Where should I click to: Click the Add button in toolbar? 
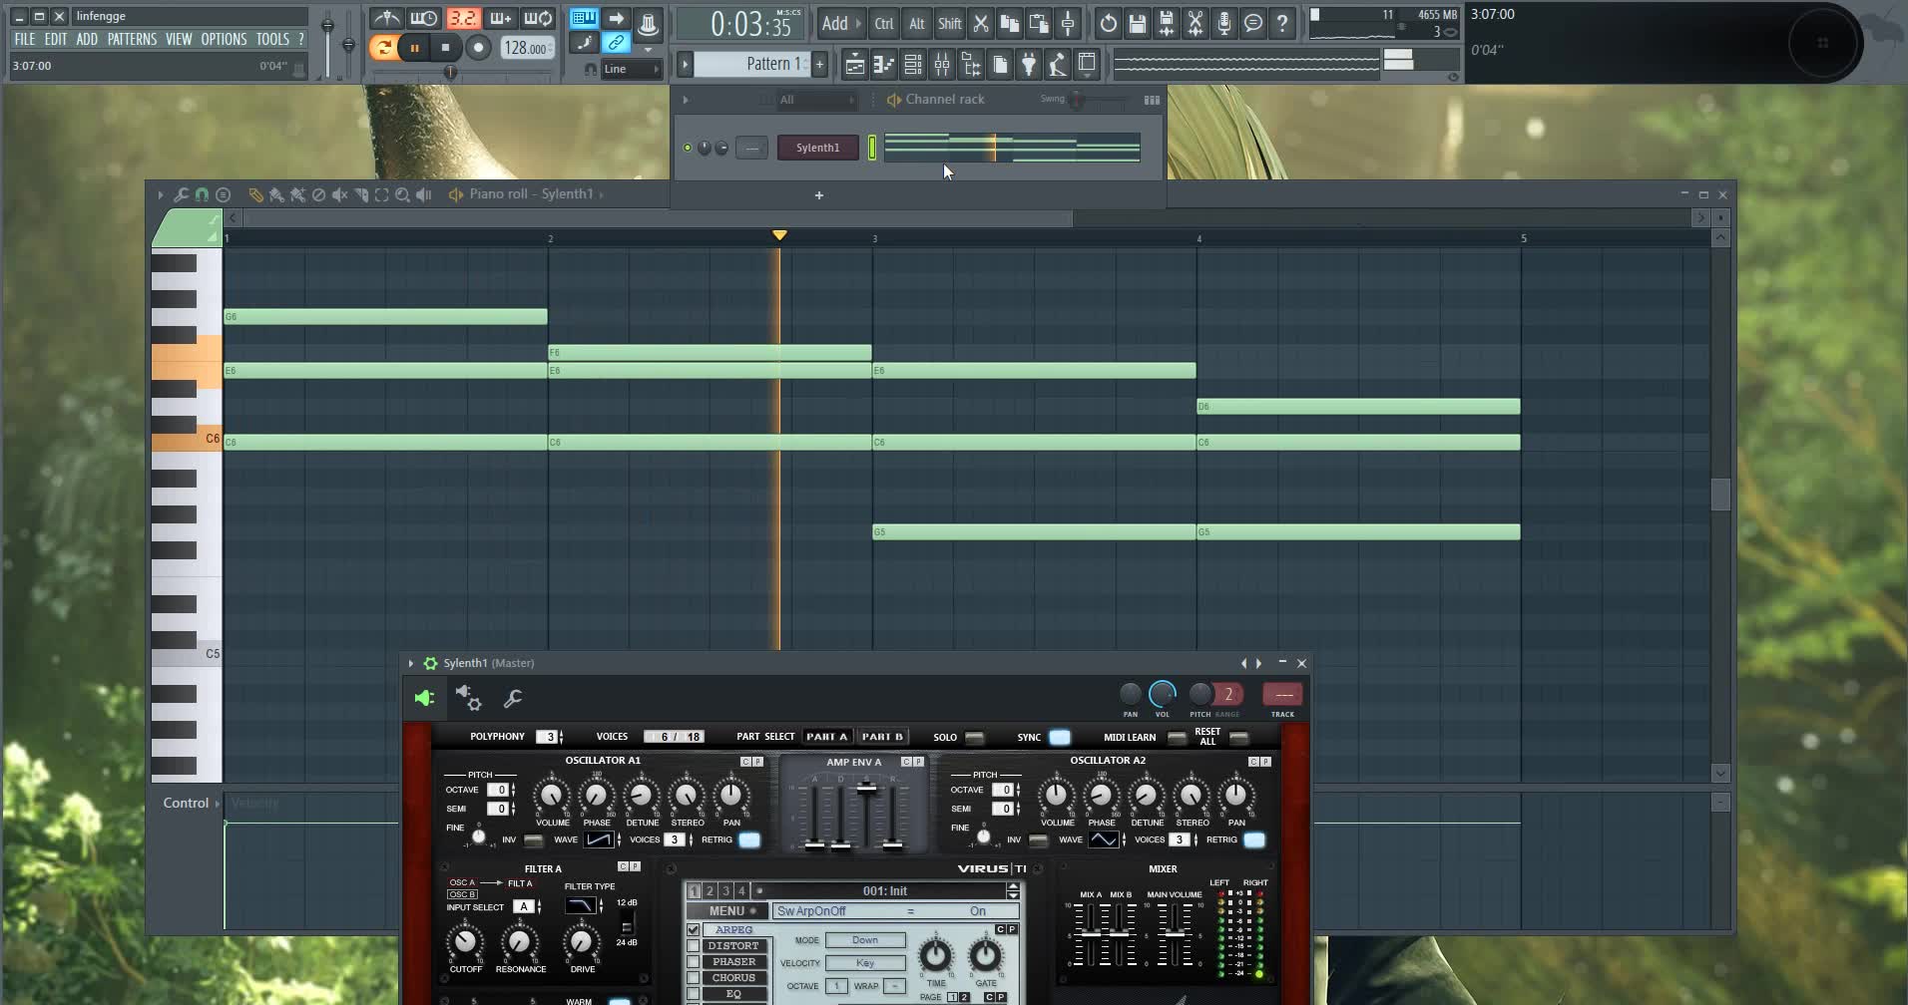click(x=841, y=23)
